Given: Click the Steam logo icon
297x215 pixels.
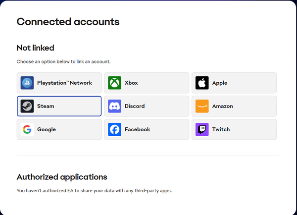Looking at the screenshot, I should [27, 106].
